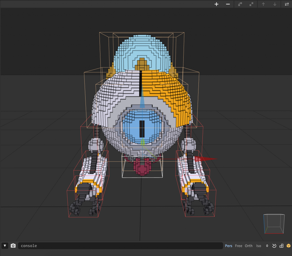The height and width of the screenshot is (256, 292).
Task: Take a snapshot with the camera icon
Action: tap(13, 246)
